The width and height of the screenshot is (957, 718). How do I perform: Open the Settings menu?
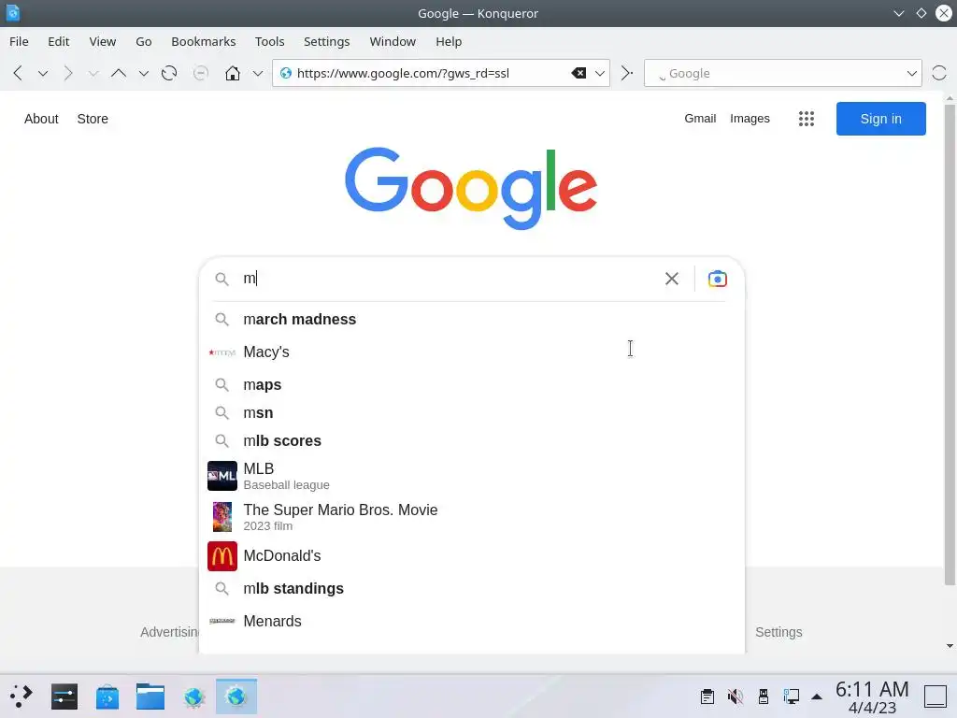[x=326, y=41]
